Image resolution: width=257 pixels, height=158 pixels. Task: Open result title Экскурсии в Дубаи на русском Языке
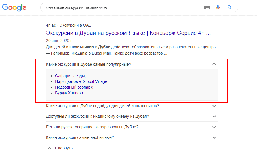coord(128,33)
